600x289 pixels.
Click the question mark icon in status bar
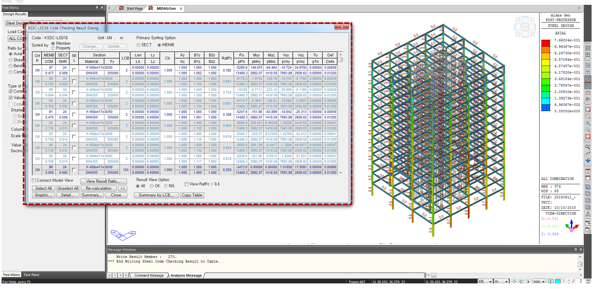click(550, 281)
